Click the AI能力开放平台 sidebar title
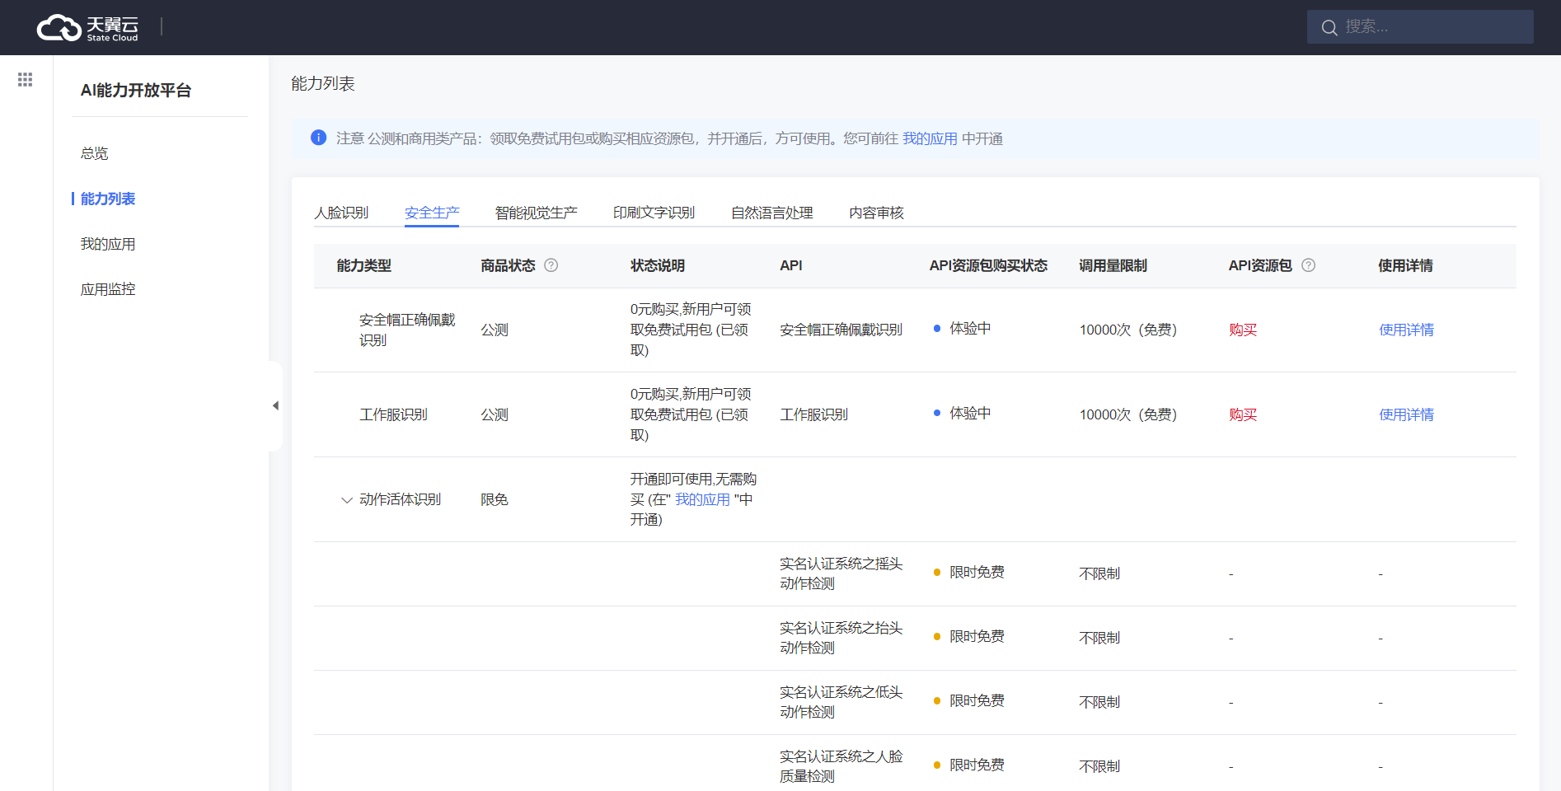This screenshot has height=791, width=1561. 136,91
